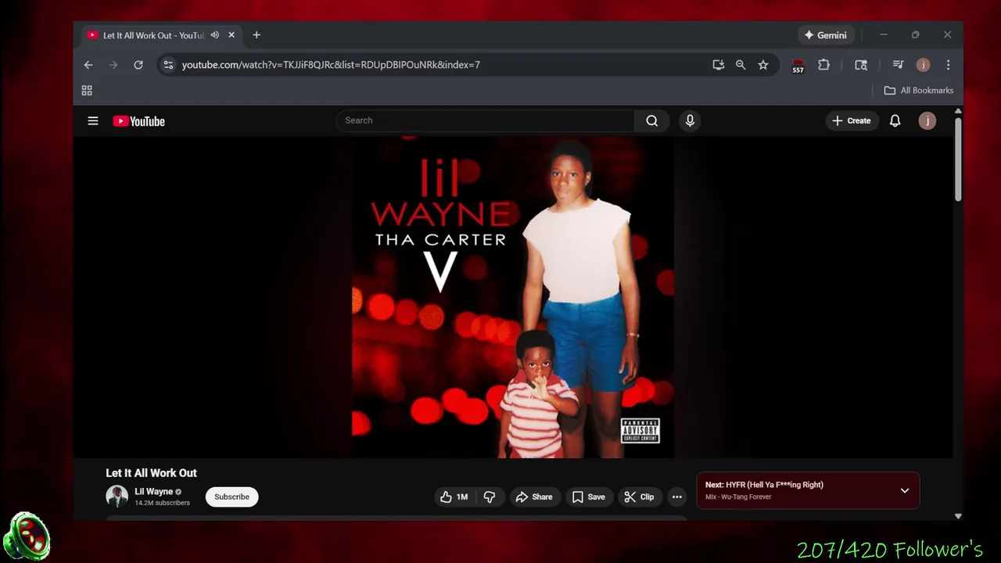The height and width of the screenshot is (563, 1001).
Task: Open Lil Wayne channel name link
Action: [x=153, y=492]
